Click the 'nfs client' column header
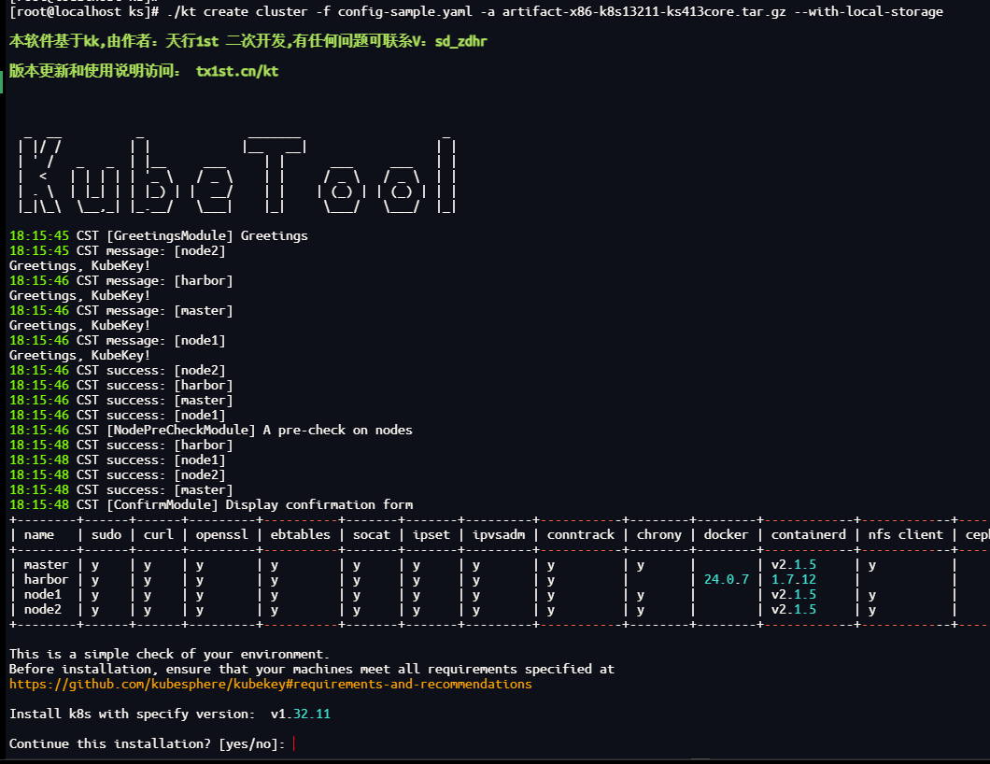990x764 pixels. click(905, 535)
